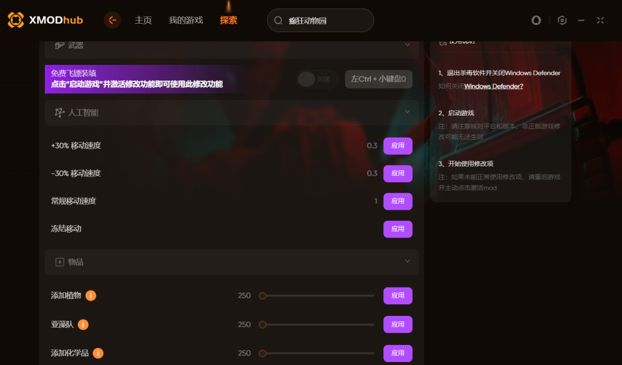
Task: Show info for 添加化学品
Action: (98, 353)
